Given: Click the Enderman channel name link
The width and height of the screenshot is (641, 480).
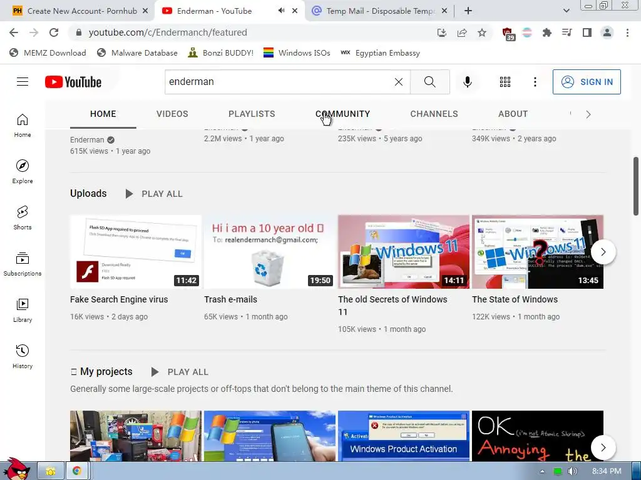Looking at the screenshot, I should [87, 139].
